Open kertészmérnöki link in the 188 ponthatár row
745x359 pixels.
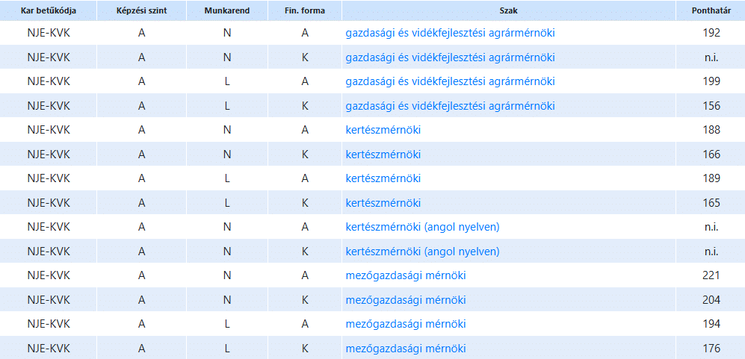(x=383, y=130)
